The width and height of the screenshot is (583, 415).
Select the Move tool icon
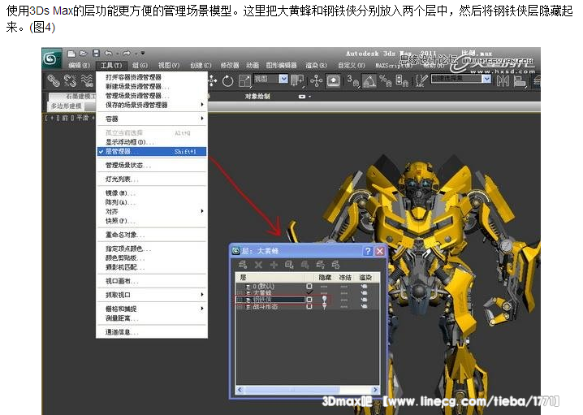pyautogui.click(x=212, y=80)
